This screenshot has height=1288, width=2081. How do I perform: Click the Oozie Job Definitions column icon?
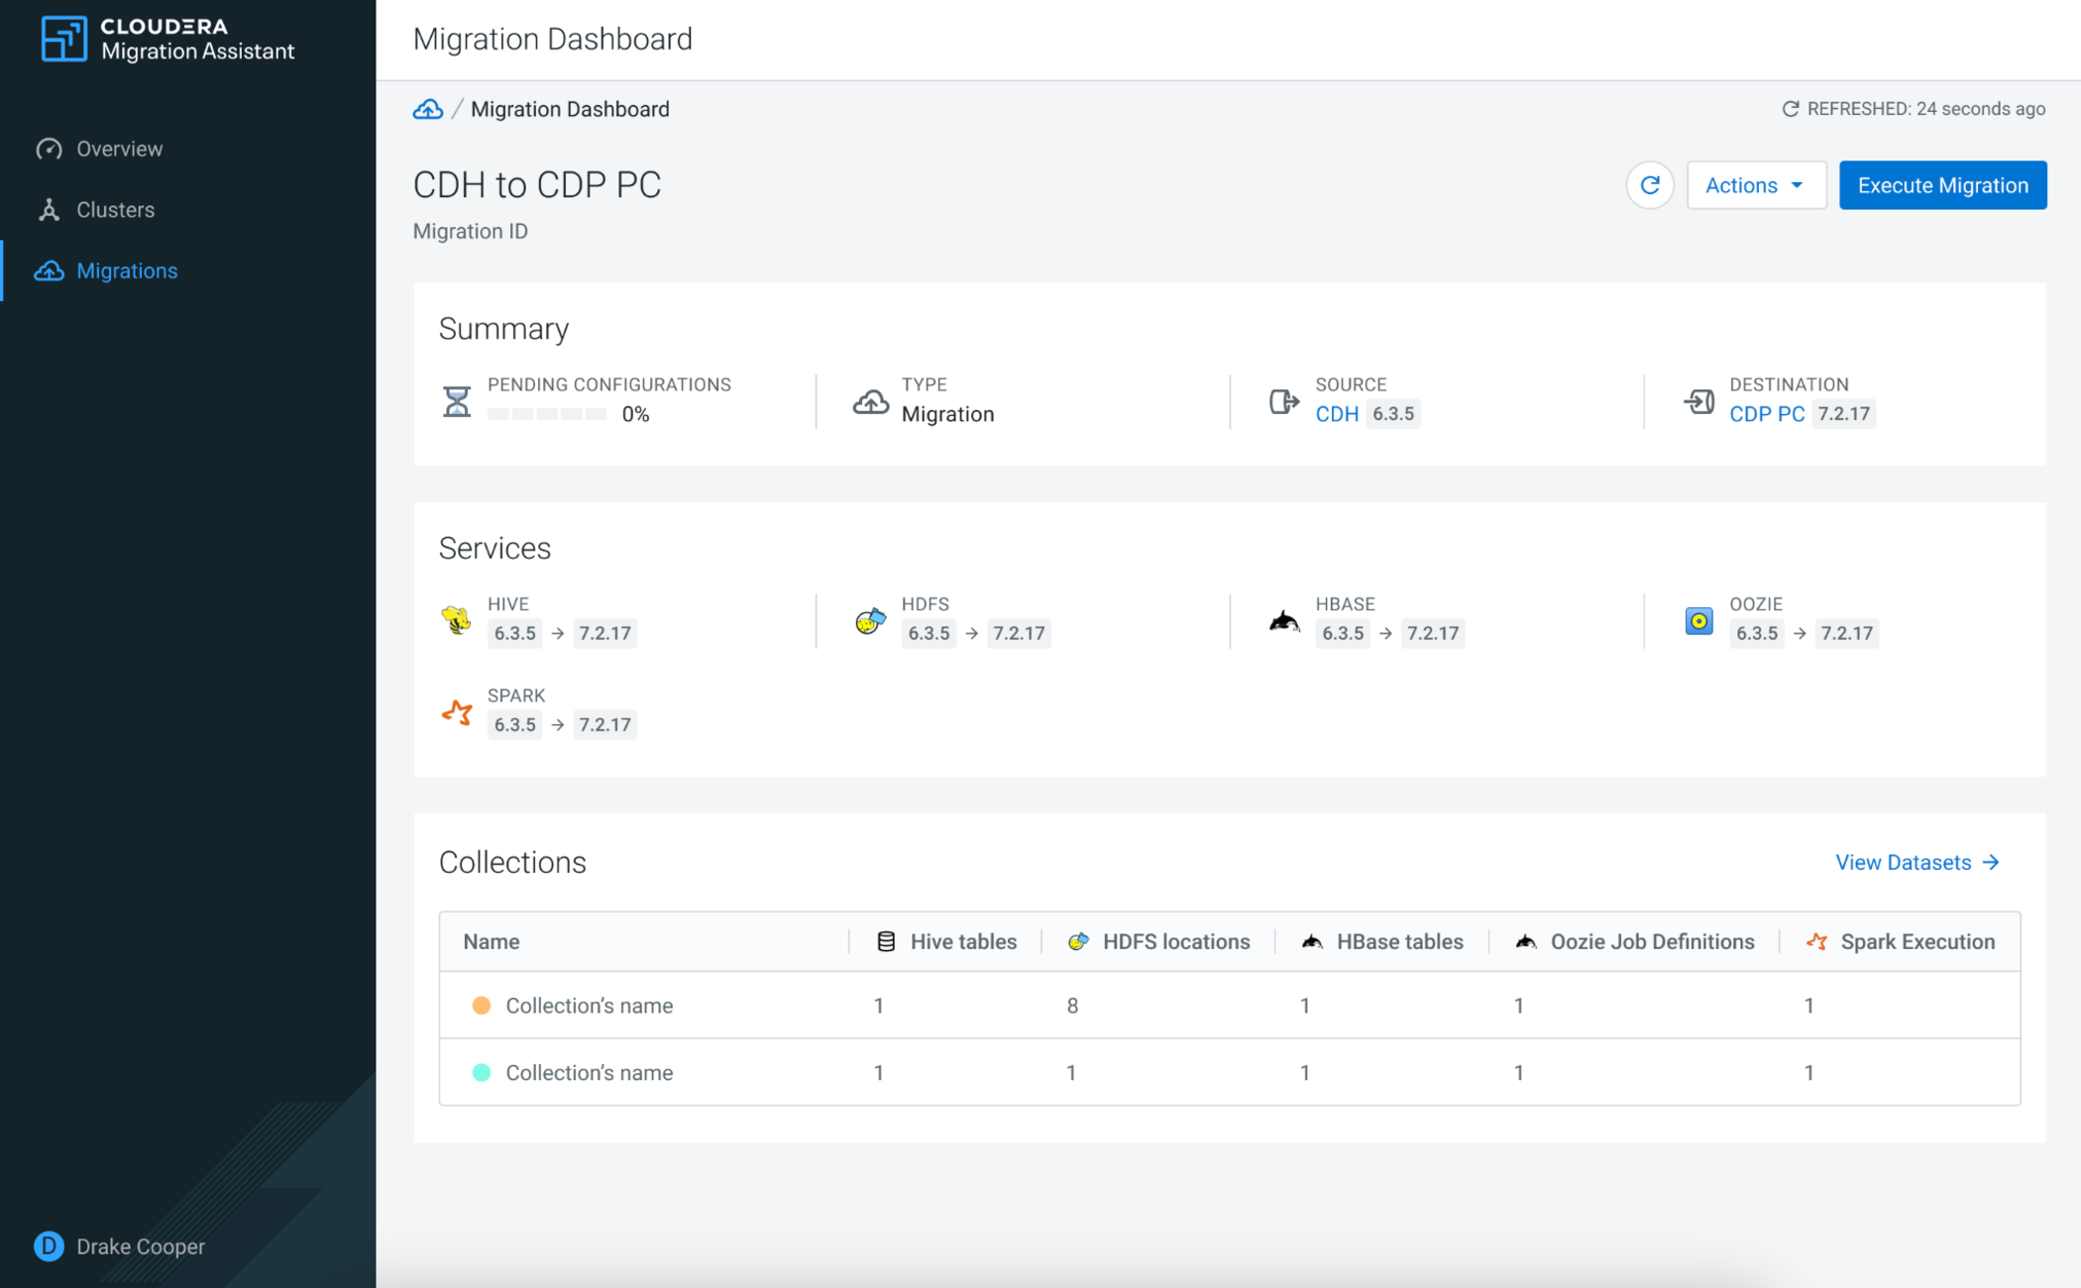pos(1526,941)
